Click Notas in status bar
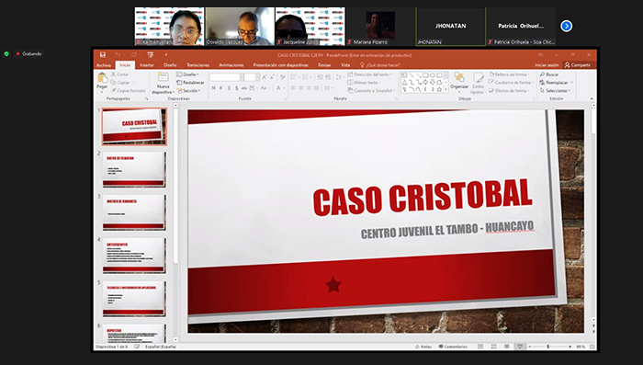The width and height of the screenshot is (643, 365). pyautogui.click(x=423, y=347)
